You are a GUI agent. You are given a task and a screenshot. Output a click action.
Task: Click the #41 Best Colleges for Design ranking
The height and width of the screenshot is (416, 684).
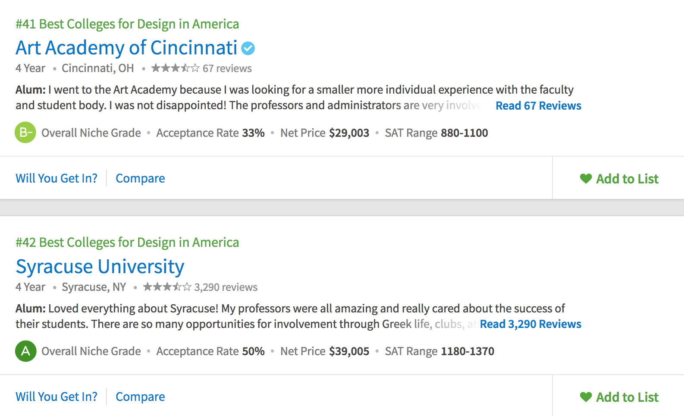click(127, 24)
